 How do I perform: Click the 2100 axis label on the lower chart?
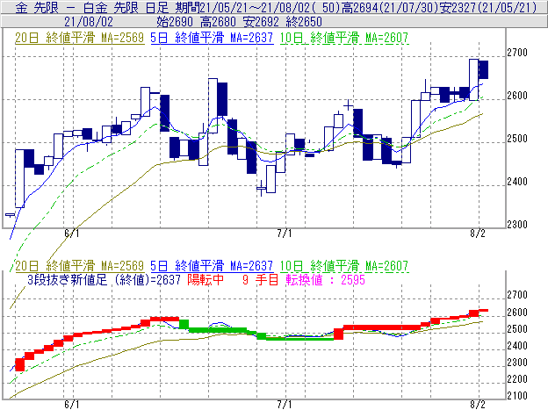click(517, 396)
